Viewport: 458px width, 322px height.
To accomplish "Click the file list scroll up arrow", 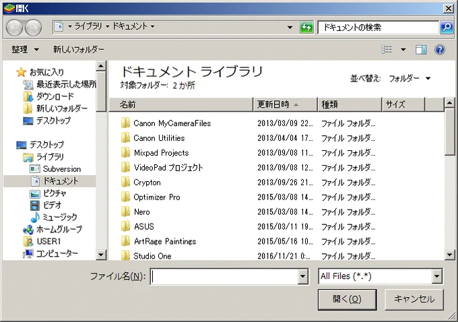I will pyautogui.click(x=449, y=103).
